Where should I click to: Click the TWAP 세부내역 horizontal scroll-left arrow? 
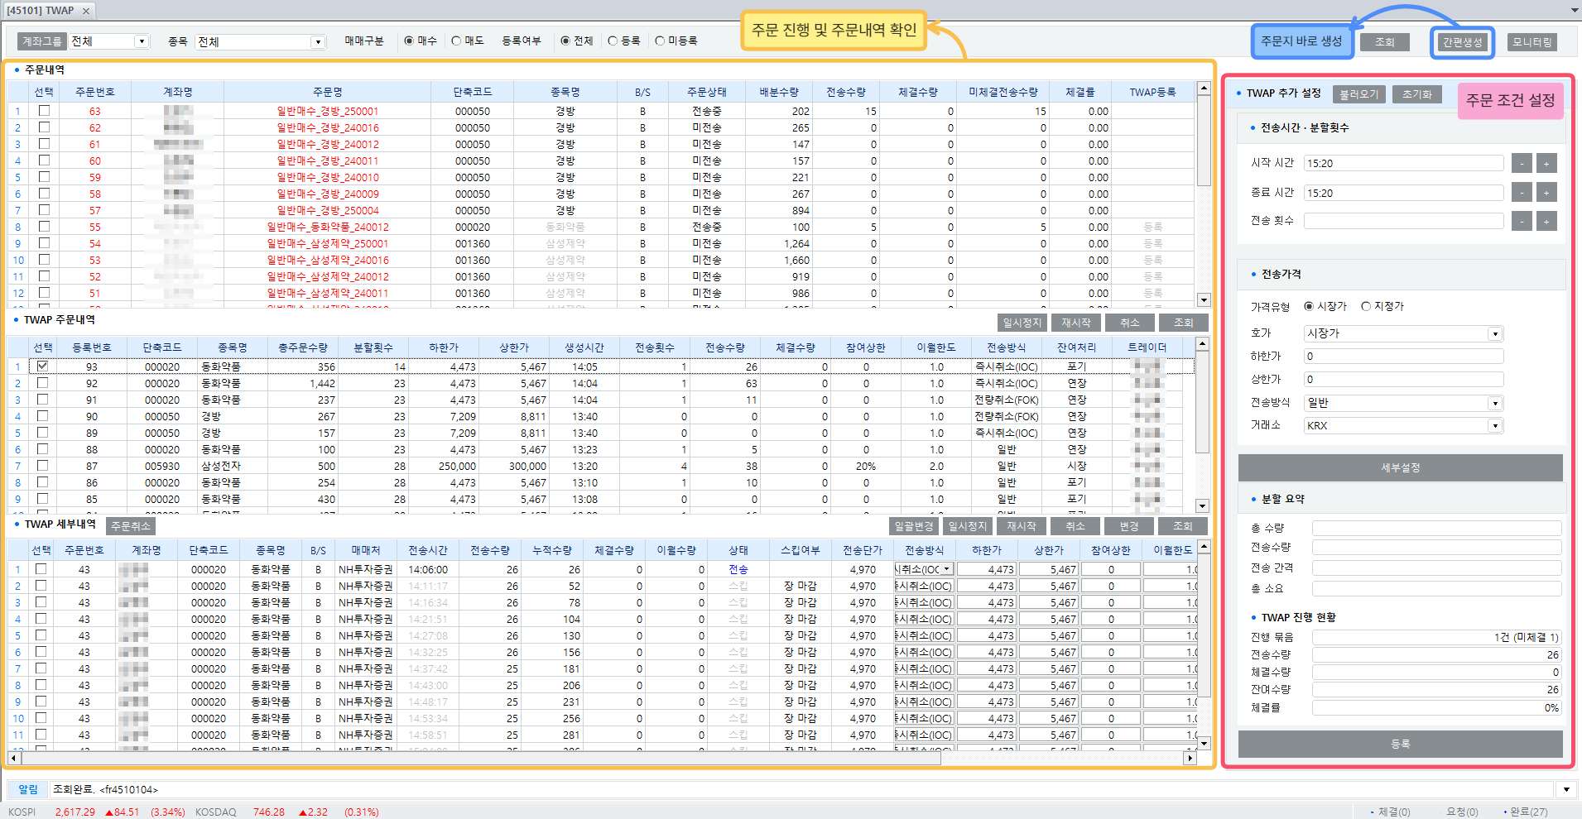[x=13, y=758]
